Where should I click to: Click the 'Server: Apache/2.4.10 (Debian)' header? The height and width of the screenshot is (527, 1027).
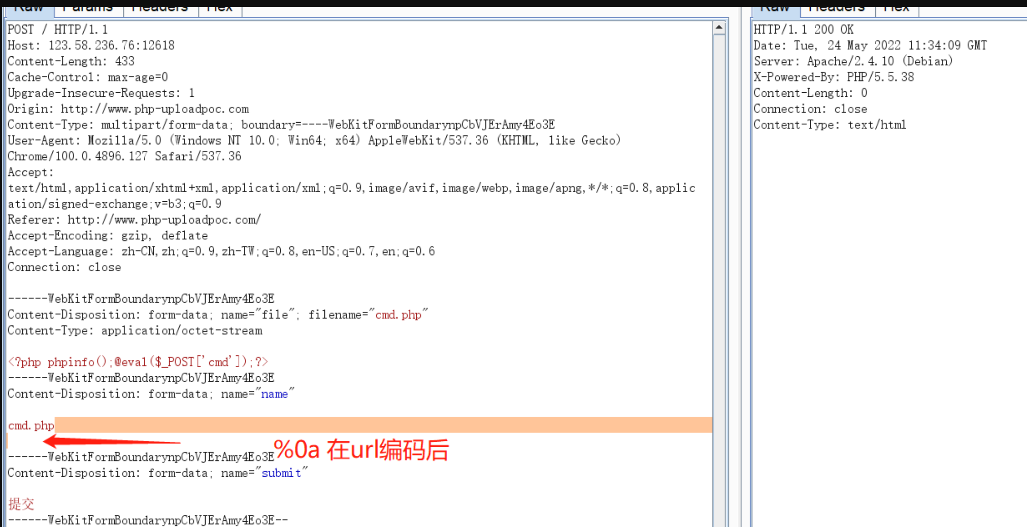[x=853, y=61]
